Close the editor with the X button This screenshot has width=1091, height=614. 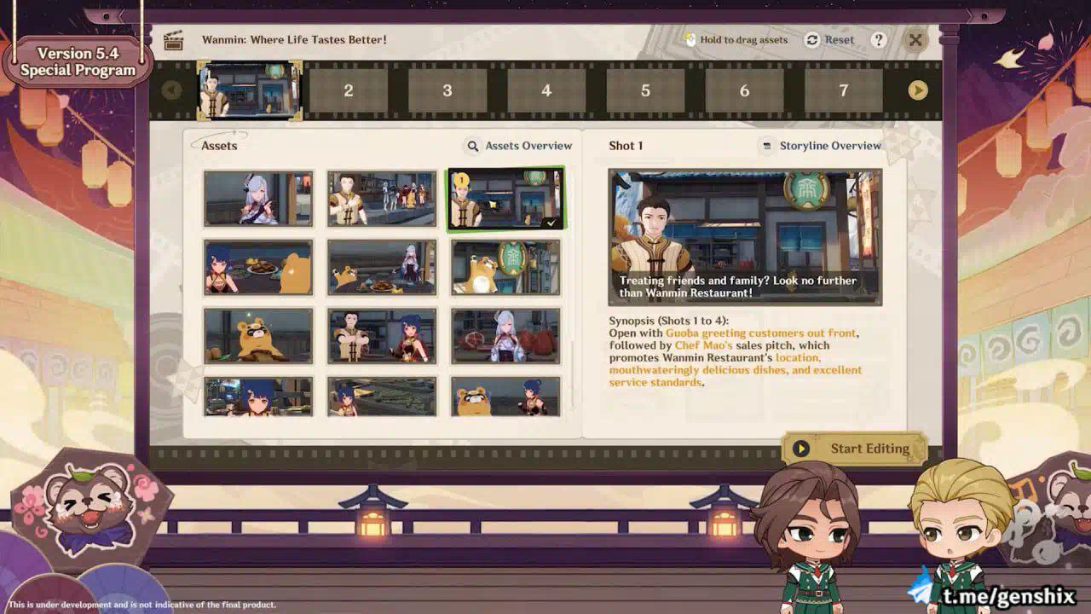(915, 39)
